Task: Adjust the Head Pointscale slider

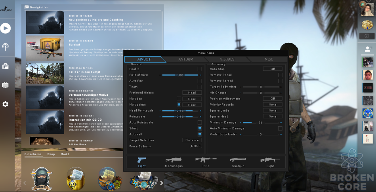Action: tap(180, 111)
